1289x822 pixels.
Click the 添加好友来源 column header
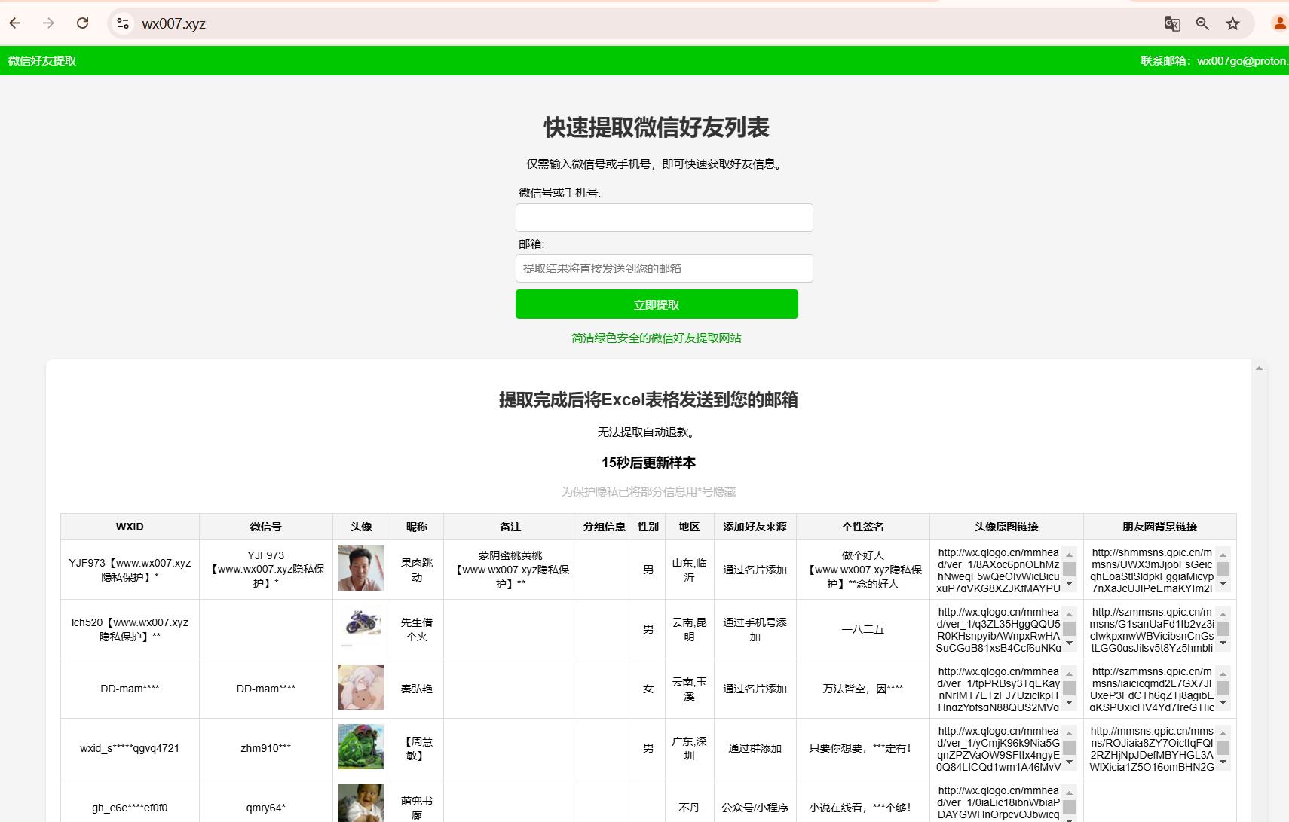[755, 527]
